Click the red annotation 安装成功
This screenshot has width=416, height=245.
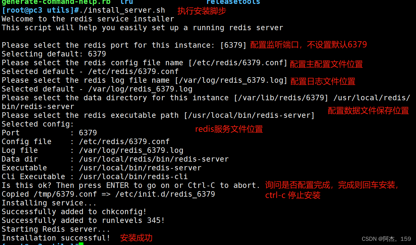(136, 238)
